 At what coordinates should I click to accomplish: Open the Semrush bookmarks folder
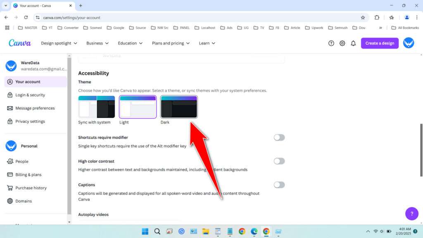338,28
